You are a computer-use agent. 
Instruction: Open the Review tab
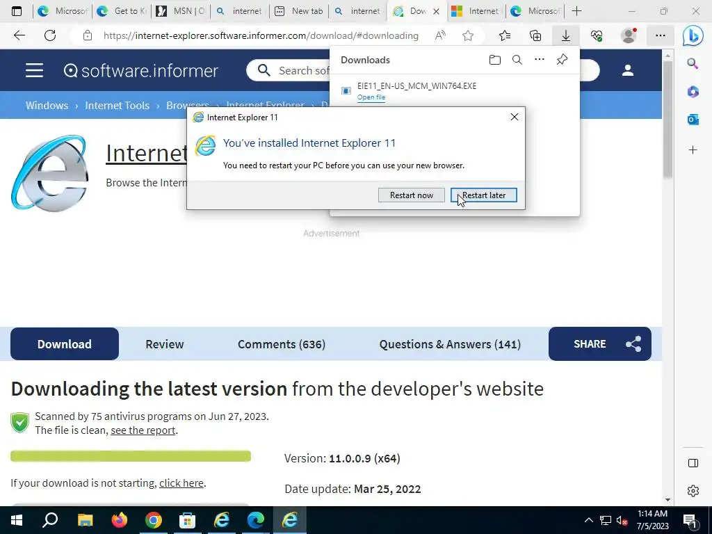click(164, 343)
